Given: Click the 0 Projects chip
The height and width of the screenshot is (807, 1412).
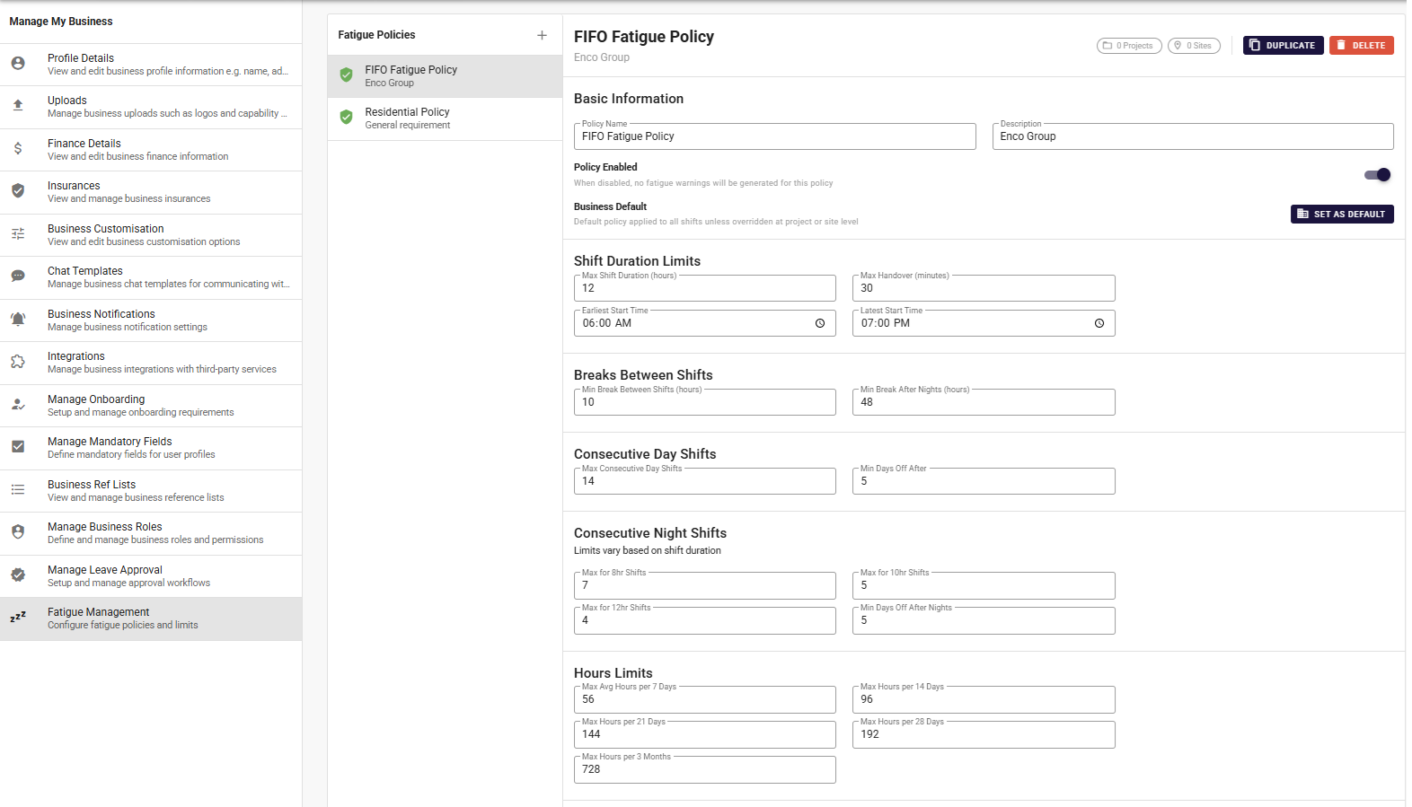Looking at the screenshot, I should pyautogui.click(x=1129, y=46).
